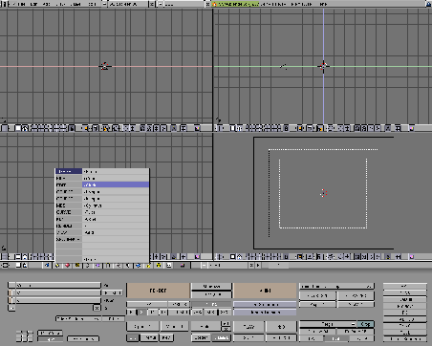Click OpenGL render icon in top-left viewport header
Viewport: 432px width, 346px height.
click(x=197, y=128)
